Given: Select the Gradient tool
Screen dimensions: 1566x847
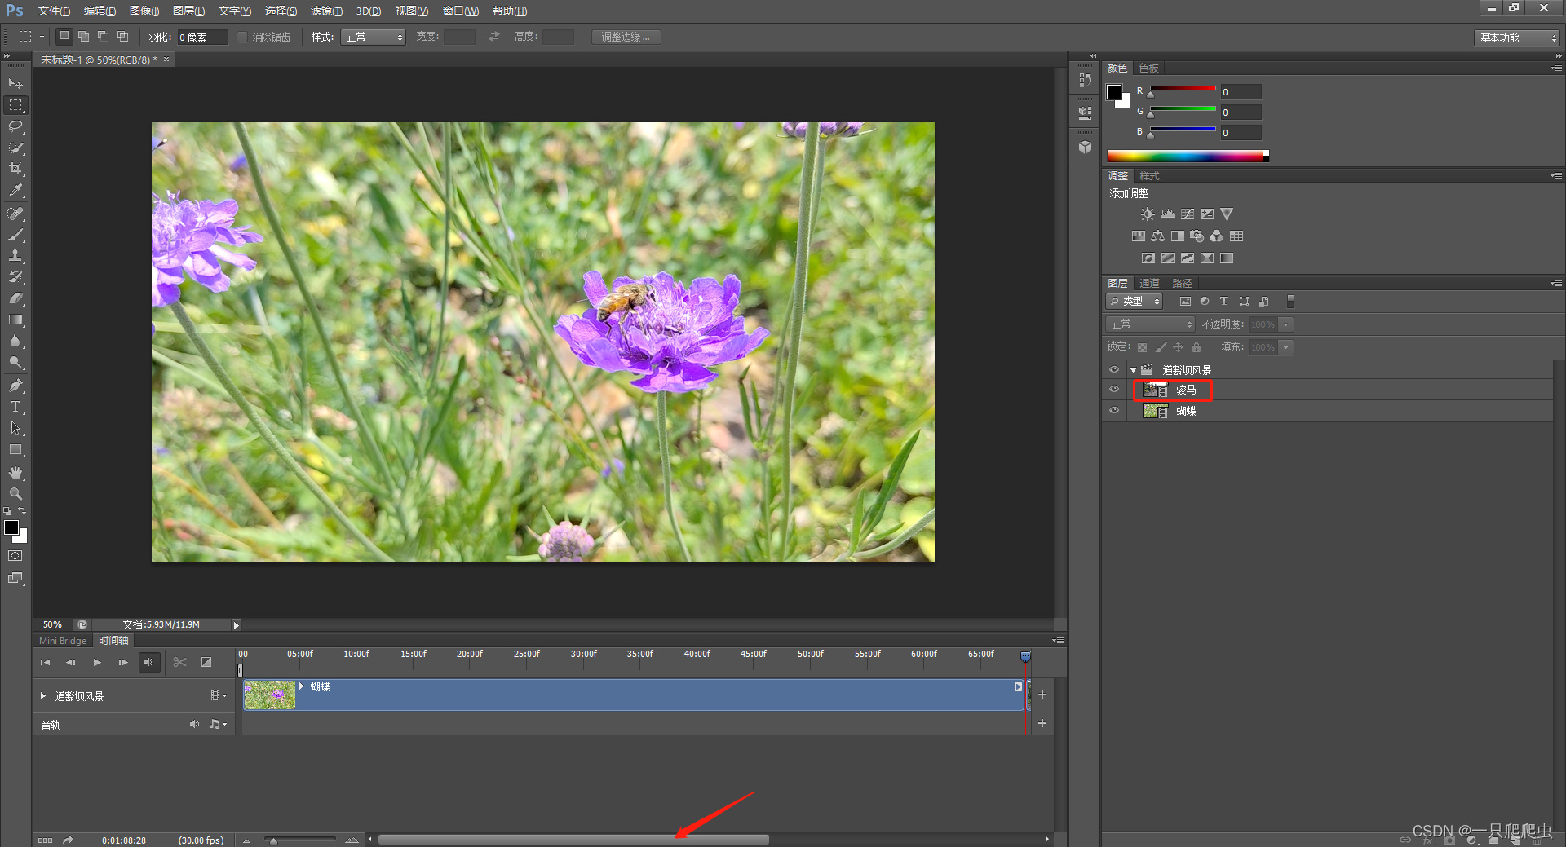Looking at the screenshot, I should click(x=15, y=320).
